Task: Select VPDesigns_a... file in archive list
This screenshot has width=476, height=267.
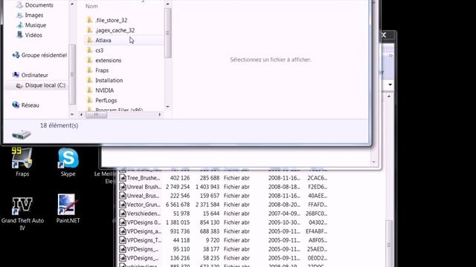Action: (x=141, y=231)
